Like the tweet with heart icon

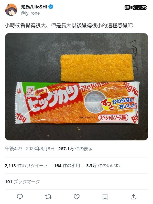click(x=76, y=197)
